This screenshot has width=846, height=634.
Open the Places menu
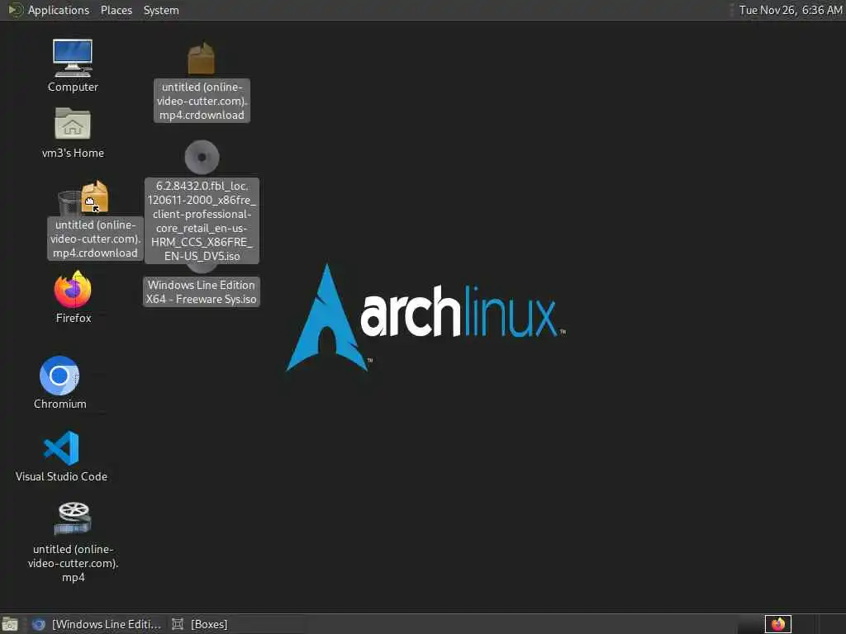[x=116, y=10]
